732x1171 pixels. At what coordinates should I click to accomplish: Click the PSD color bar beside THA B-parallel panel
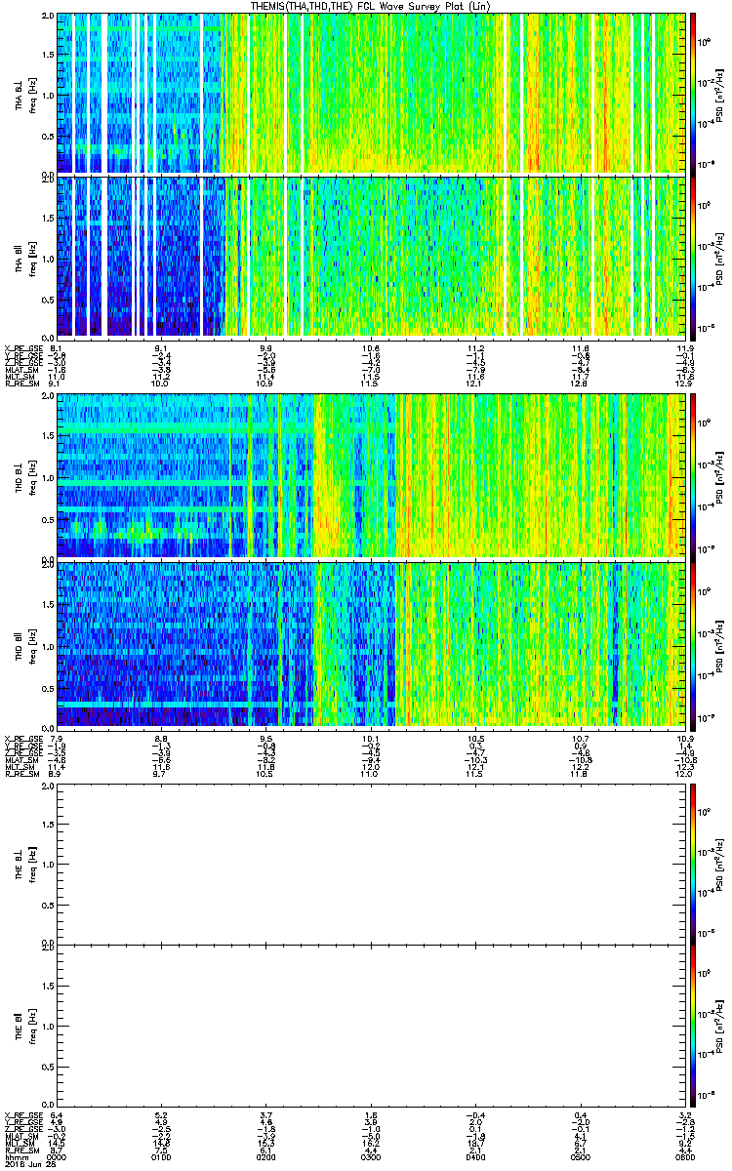pos(693,256)
